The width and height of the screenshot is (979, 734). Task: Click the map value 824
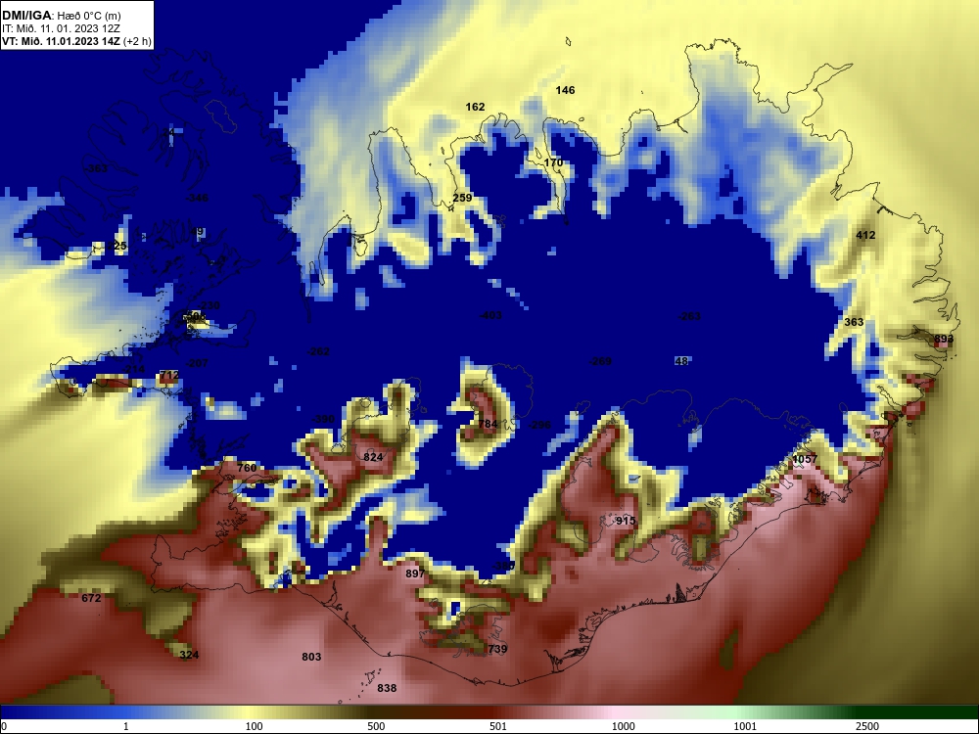click(373, 457)
